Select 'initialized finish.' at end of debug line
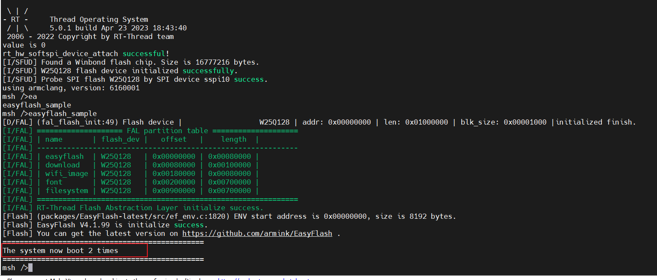This screenshot has width=657, height=280. point(596,122)
